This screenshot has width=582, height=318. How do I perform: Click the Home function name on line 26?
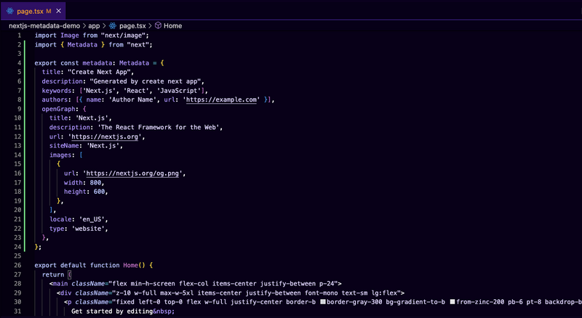(131, 265)
